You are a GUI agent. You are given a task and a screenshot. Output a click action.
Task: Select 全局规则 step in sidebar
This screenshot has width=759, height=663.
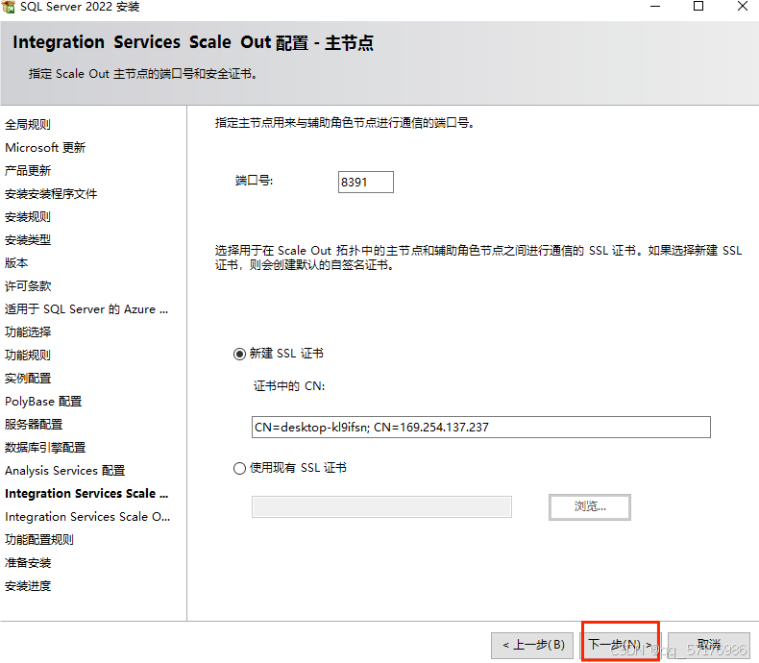click(28, 124)
